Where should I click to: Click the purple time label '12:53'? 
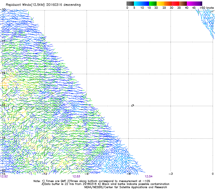point(76,176)
